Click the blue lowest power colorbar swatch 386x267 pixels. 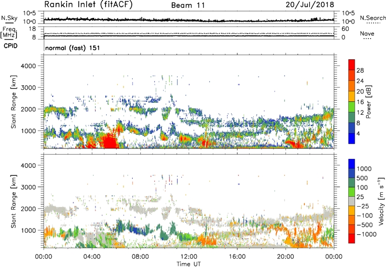tap(352, 138)
